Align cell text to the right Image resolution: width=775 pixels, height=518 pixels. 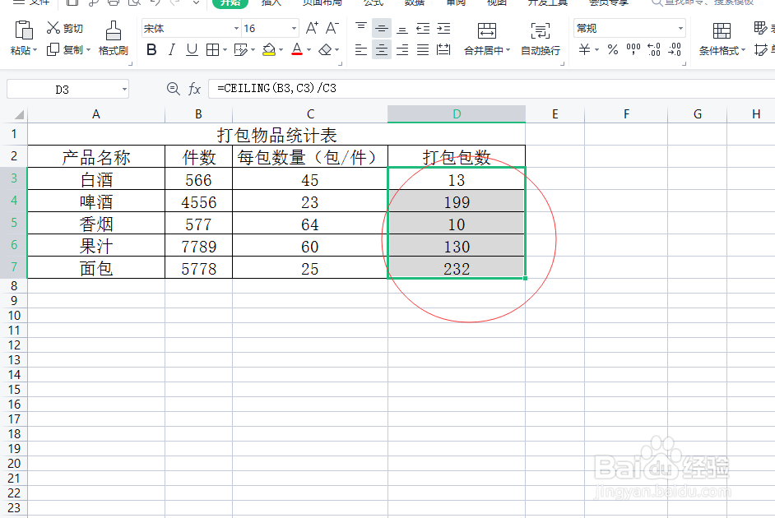tap(402, 50)
